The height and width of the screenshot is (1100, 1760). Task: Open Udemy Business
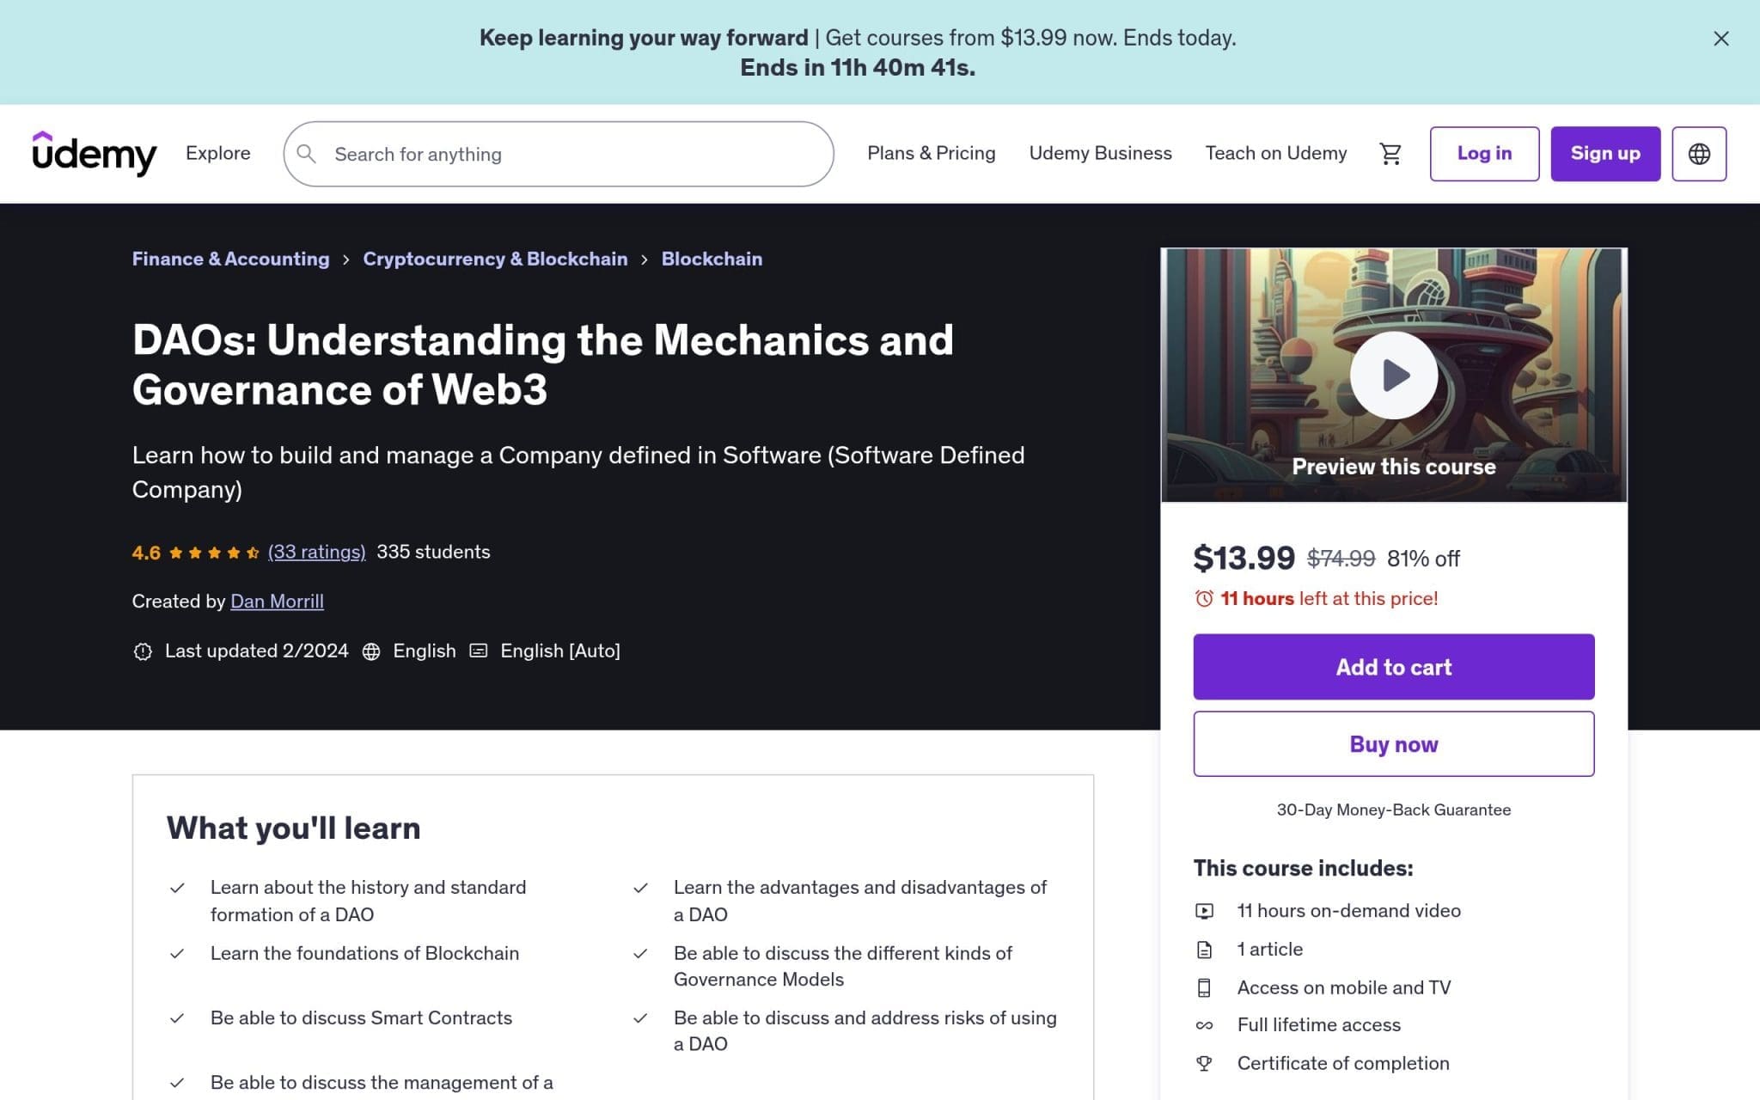[x=1100, y=153]
